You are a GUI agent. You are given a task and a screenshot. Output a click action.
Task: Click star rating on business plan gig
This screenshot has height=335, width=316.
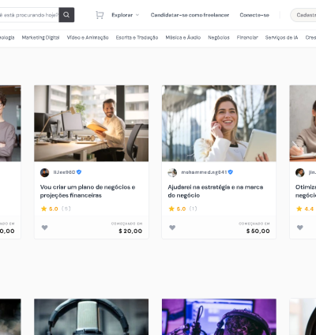pos(50,209)
